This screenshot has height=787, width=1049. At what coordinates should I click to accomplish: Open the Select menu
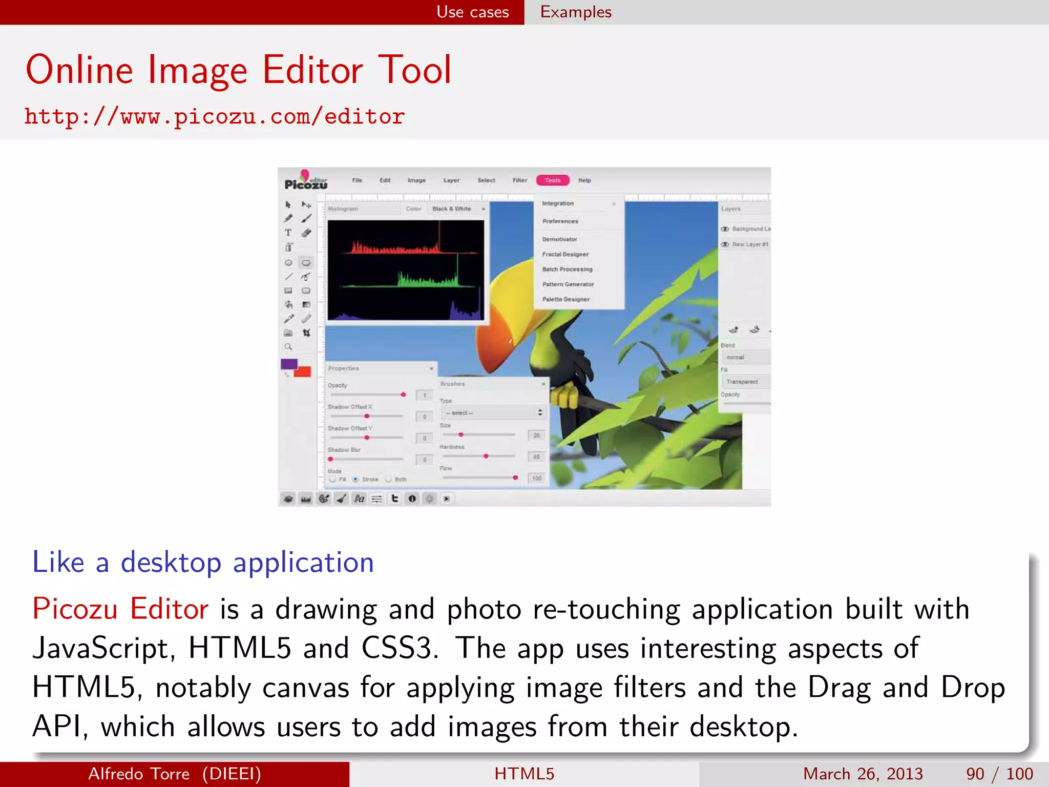pyautogui.click(x=486, y=180)
